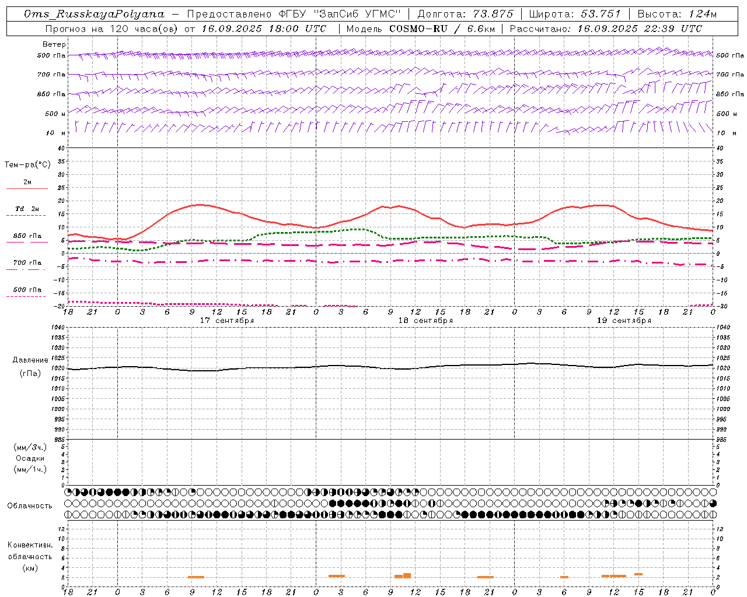Click the '18 сентября' date label
The height and width of the screenshot is (597, 747).
[425, 321]
